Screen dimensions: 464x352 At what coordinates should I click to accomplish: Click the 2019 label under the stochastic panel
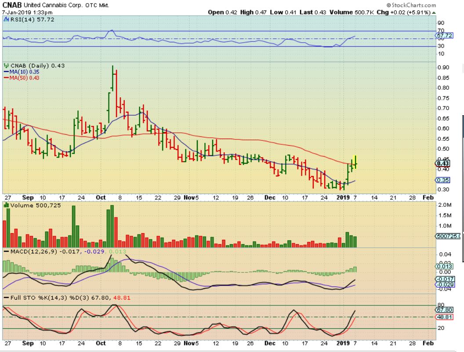343,343
